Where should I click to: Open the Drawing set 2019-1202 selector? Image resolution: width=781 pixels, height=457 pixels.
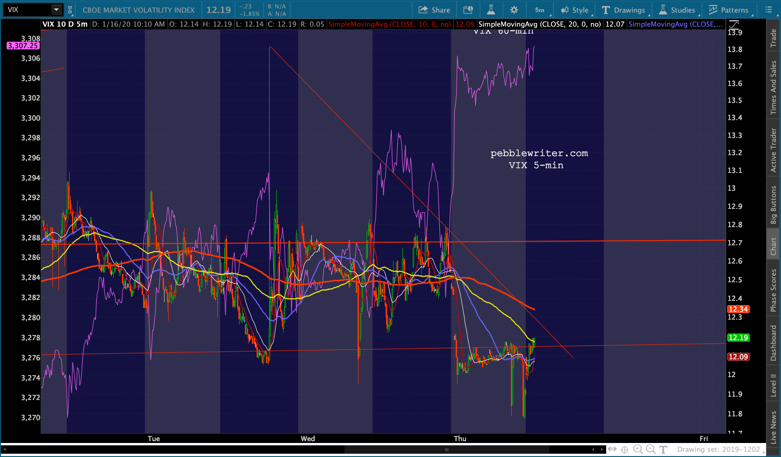[718, 450]
